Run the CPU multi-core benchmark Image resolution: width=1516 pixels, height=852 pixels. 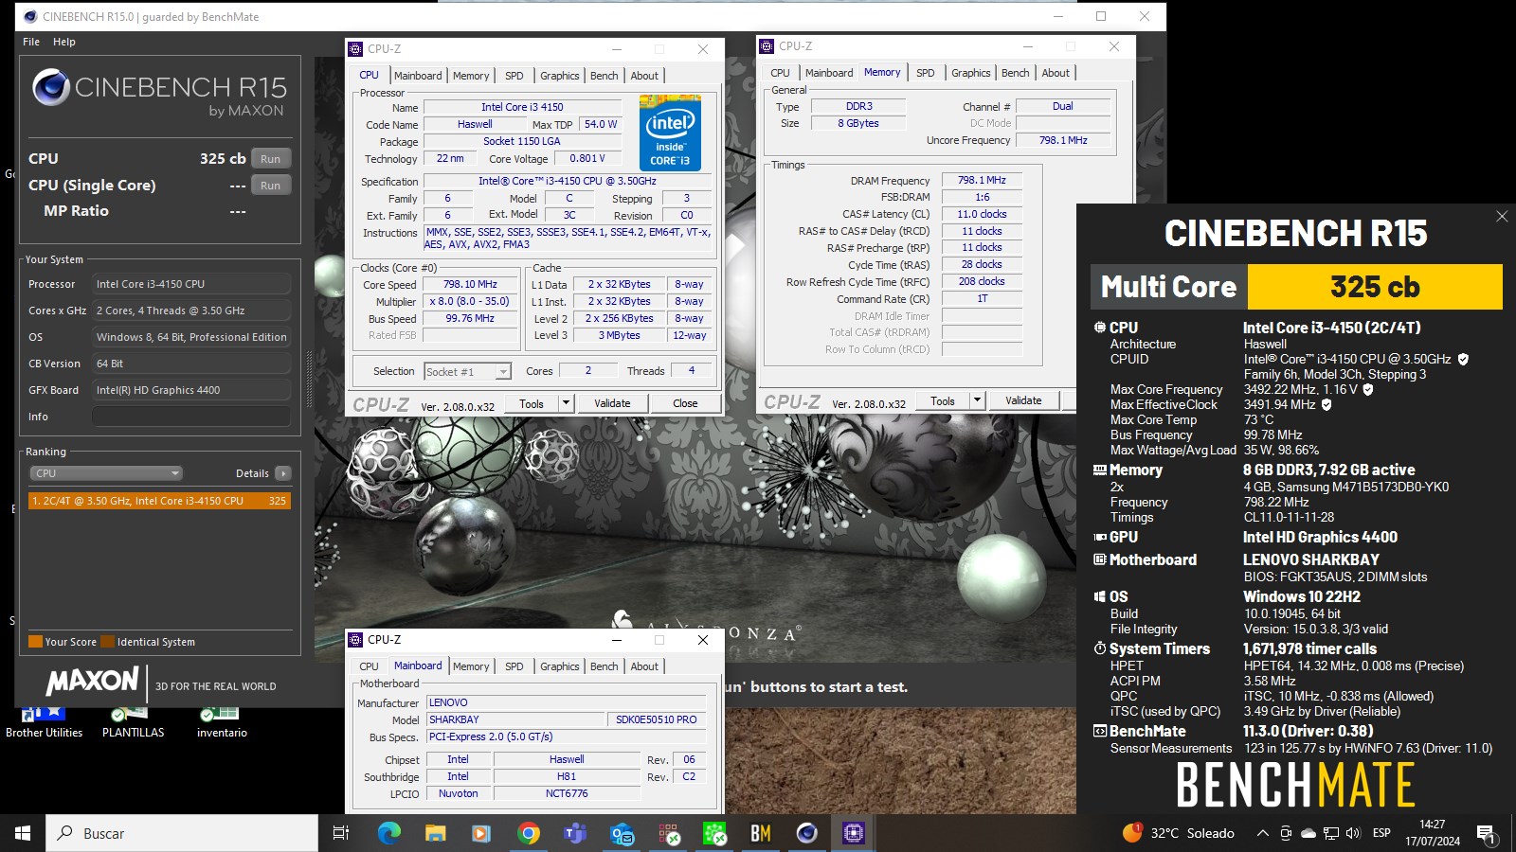tap(271, 159)
